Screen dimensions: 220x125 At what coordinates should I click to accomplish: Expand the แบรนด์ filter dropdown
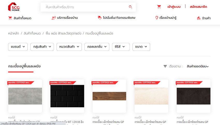click(18, 47)
